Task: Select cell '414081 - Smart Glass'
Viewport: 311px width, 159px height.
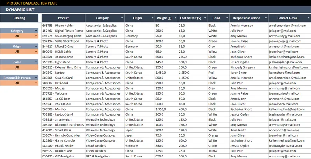Action: pyautogui.click(x=63, y=130)
